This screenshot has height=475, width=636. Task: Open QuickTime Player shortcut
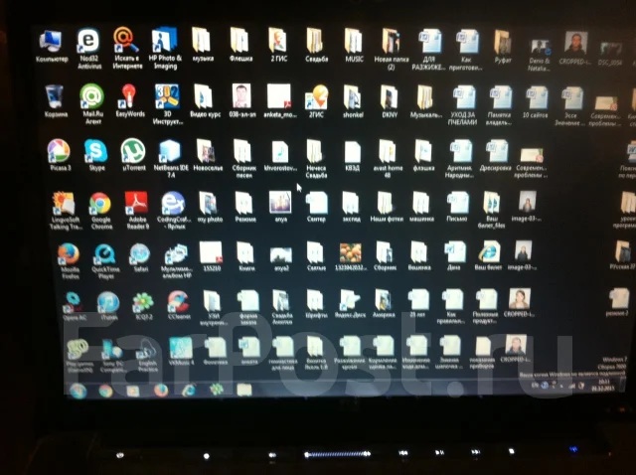[x=105, y=261]
